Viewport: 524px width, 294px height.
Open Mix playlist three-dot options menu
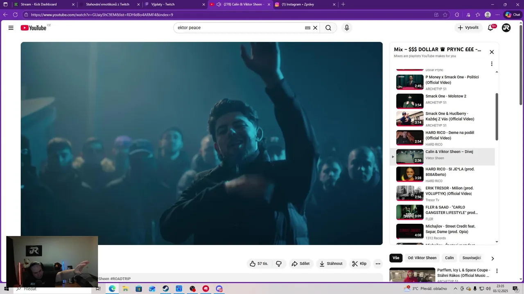[x=492, y=64]
